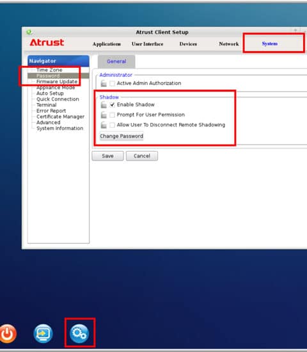Screen dimensions: 307x352
Task: Cancel the changes
Action: [142, 156]
